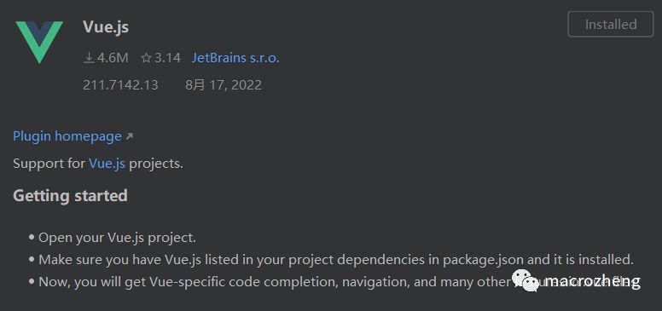The height and width of the screenshot is (311, 662).
Task: Click the star rating icon
Action: 146,58
